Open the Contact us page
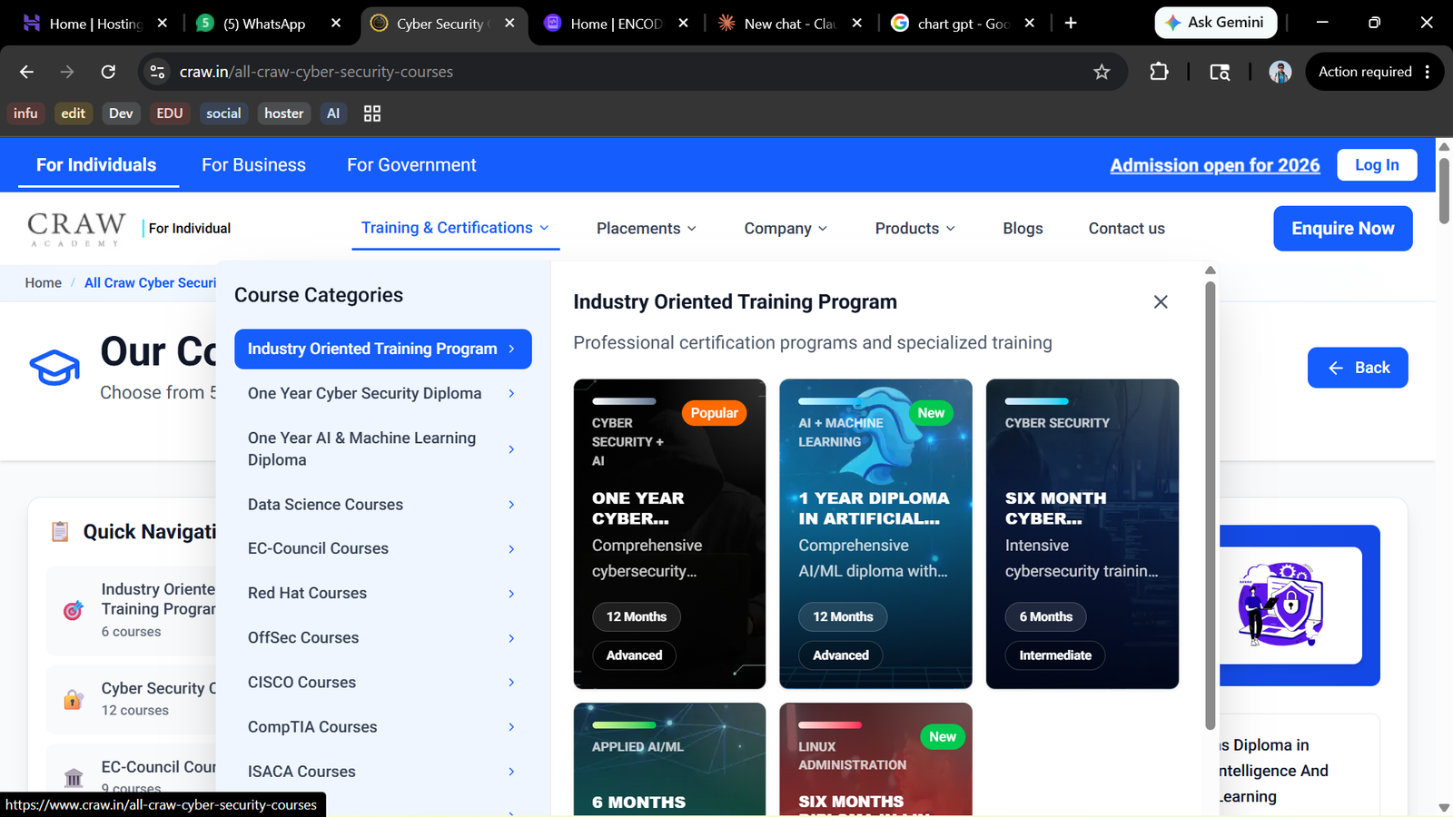Screen dimensions: 1453x817 point(1126,229)
